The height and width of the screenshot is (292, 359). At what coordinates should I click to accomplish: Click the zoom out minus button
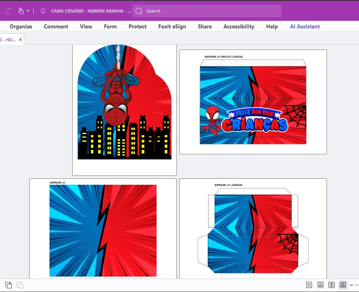click(351, 285)
